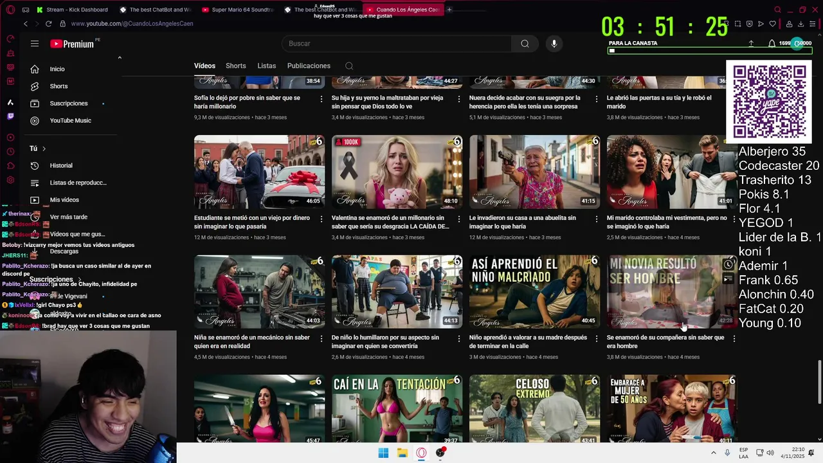Collapse the sidebar scroll-up caret
Image resolution: width=823 pixels, height=463 pixels.
pos(120,57)
